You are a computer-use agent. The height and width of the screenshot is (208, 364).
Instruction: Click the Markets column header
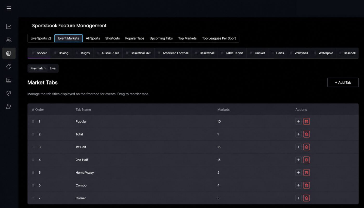pyautogui.click(x=223, y=109)
